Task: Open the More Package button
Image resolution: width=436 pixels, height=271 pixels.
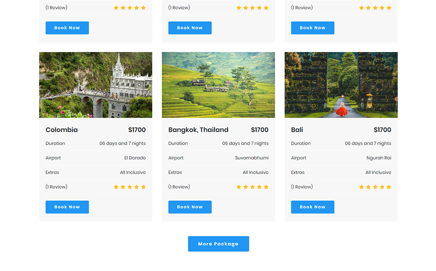Action: click(x=218, y=244)
